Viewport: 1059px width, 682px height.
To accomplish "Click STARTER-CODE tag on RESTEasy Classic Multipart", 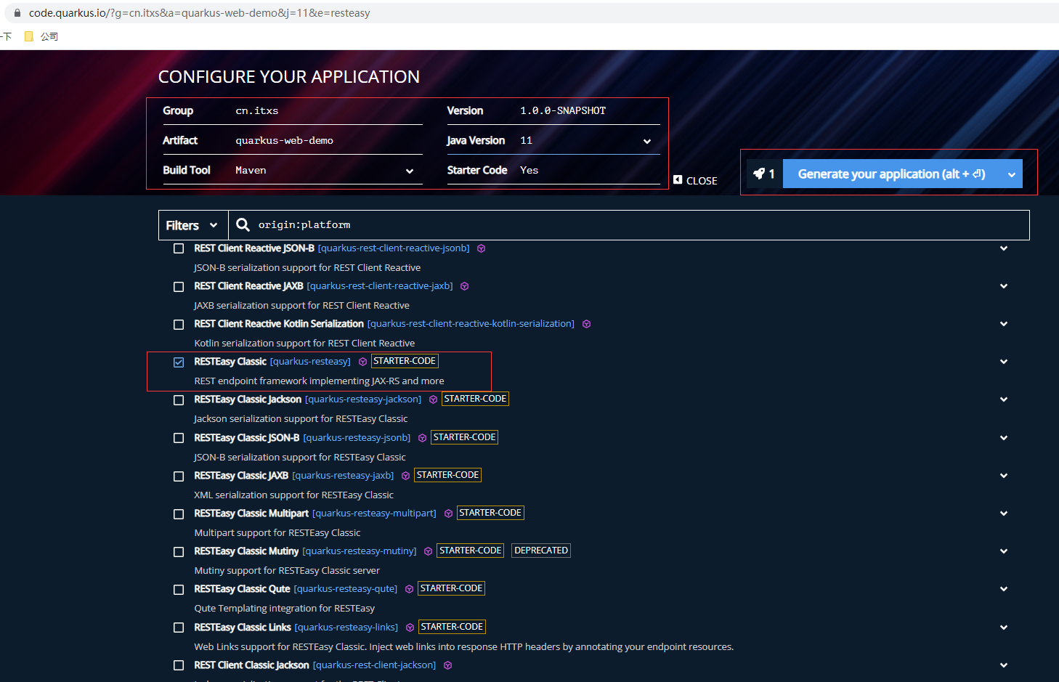I will coord(490,513).
